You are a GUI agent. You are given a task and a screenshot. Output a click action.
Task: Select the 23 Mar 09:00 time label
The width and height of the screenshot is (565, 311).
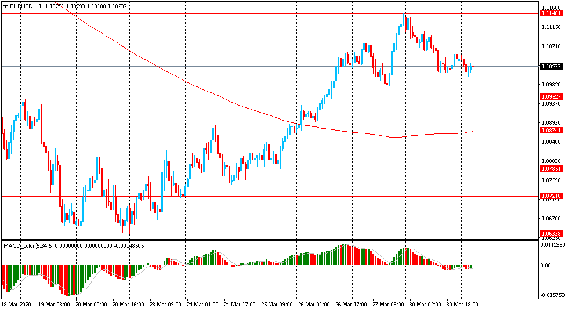[165, 305]
